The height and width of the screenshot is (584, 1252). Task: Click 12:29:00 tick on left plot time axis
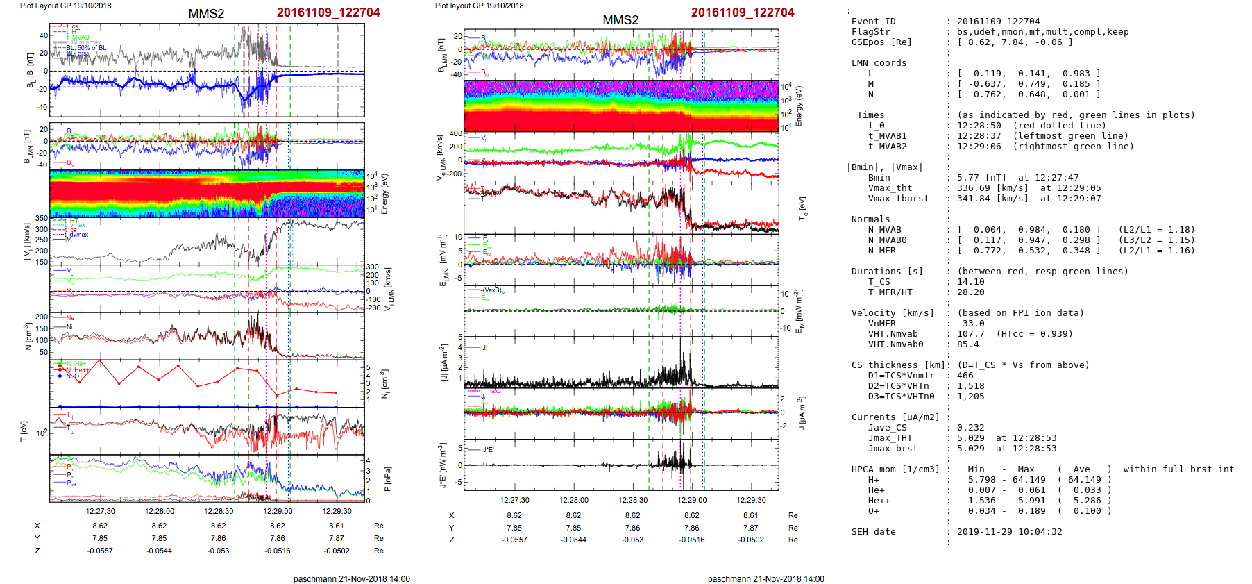pyautogui.click(x=278, y=511)
